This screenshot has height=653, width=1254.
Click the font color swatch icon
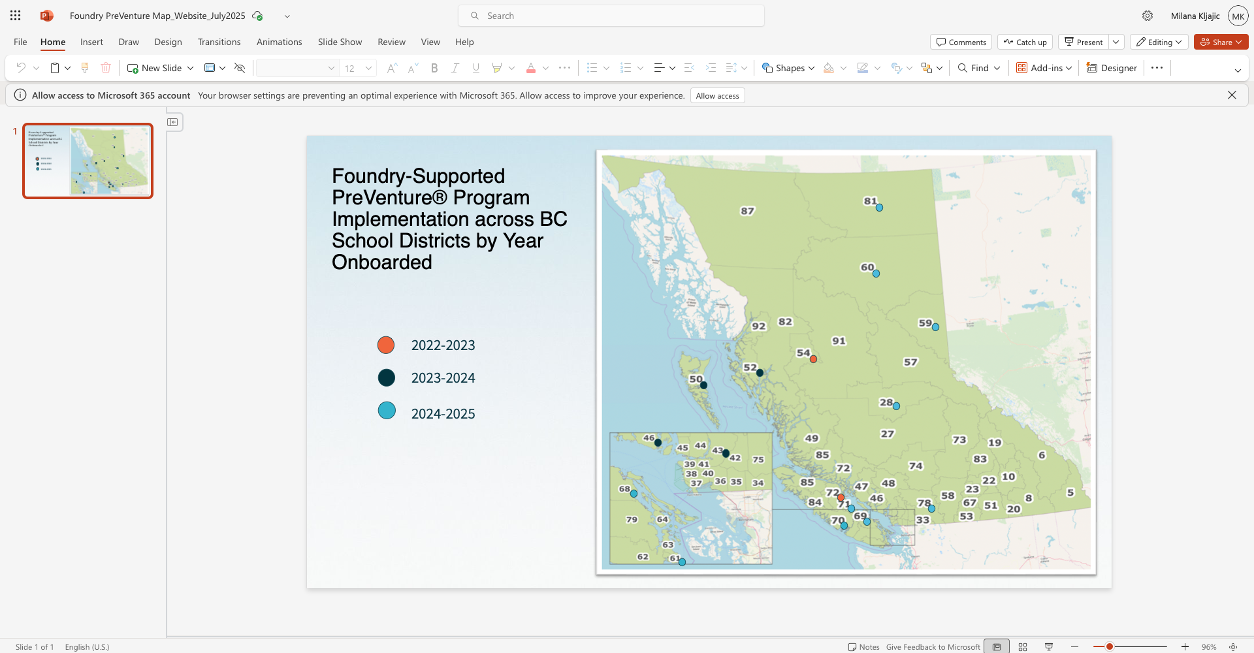tap(531, 68)
